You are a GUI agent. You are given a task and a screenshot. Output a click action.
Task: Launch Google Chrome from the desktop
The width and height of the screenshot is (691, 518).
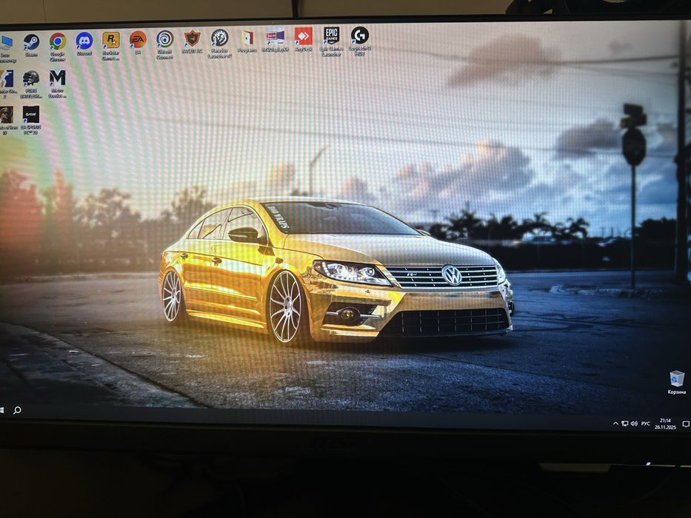click(57, 47)
